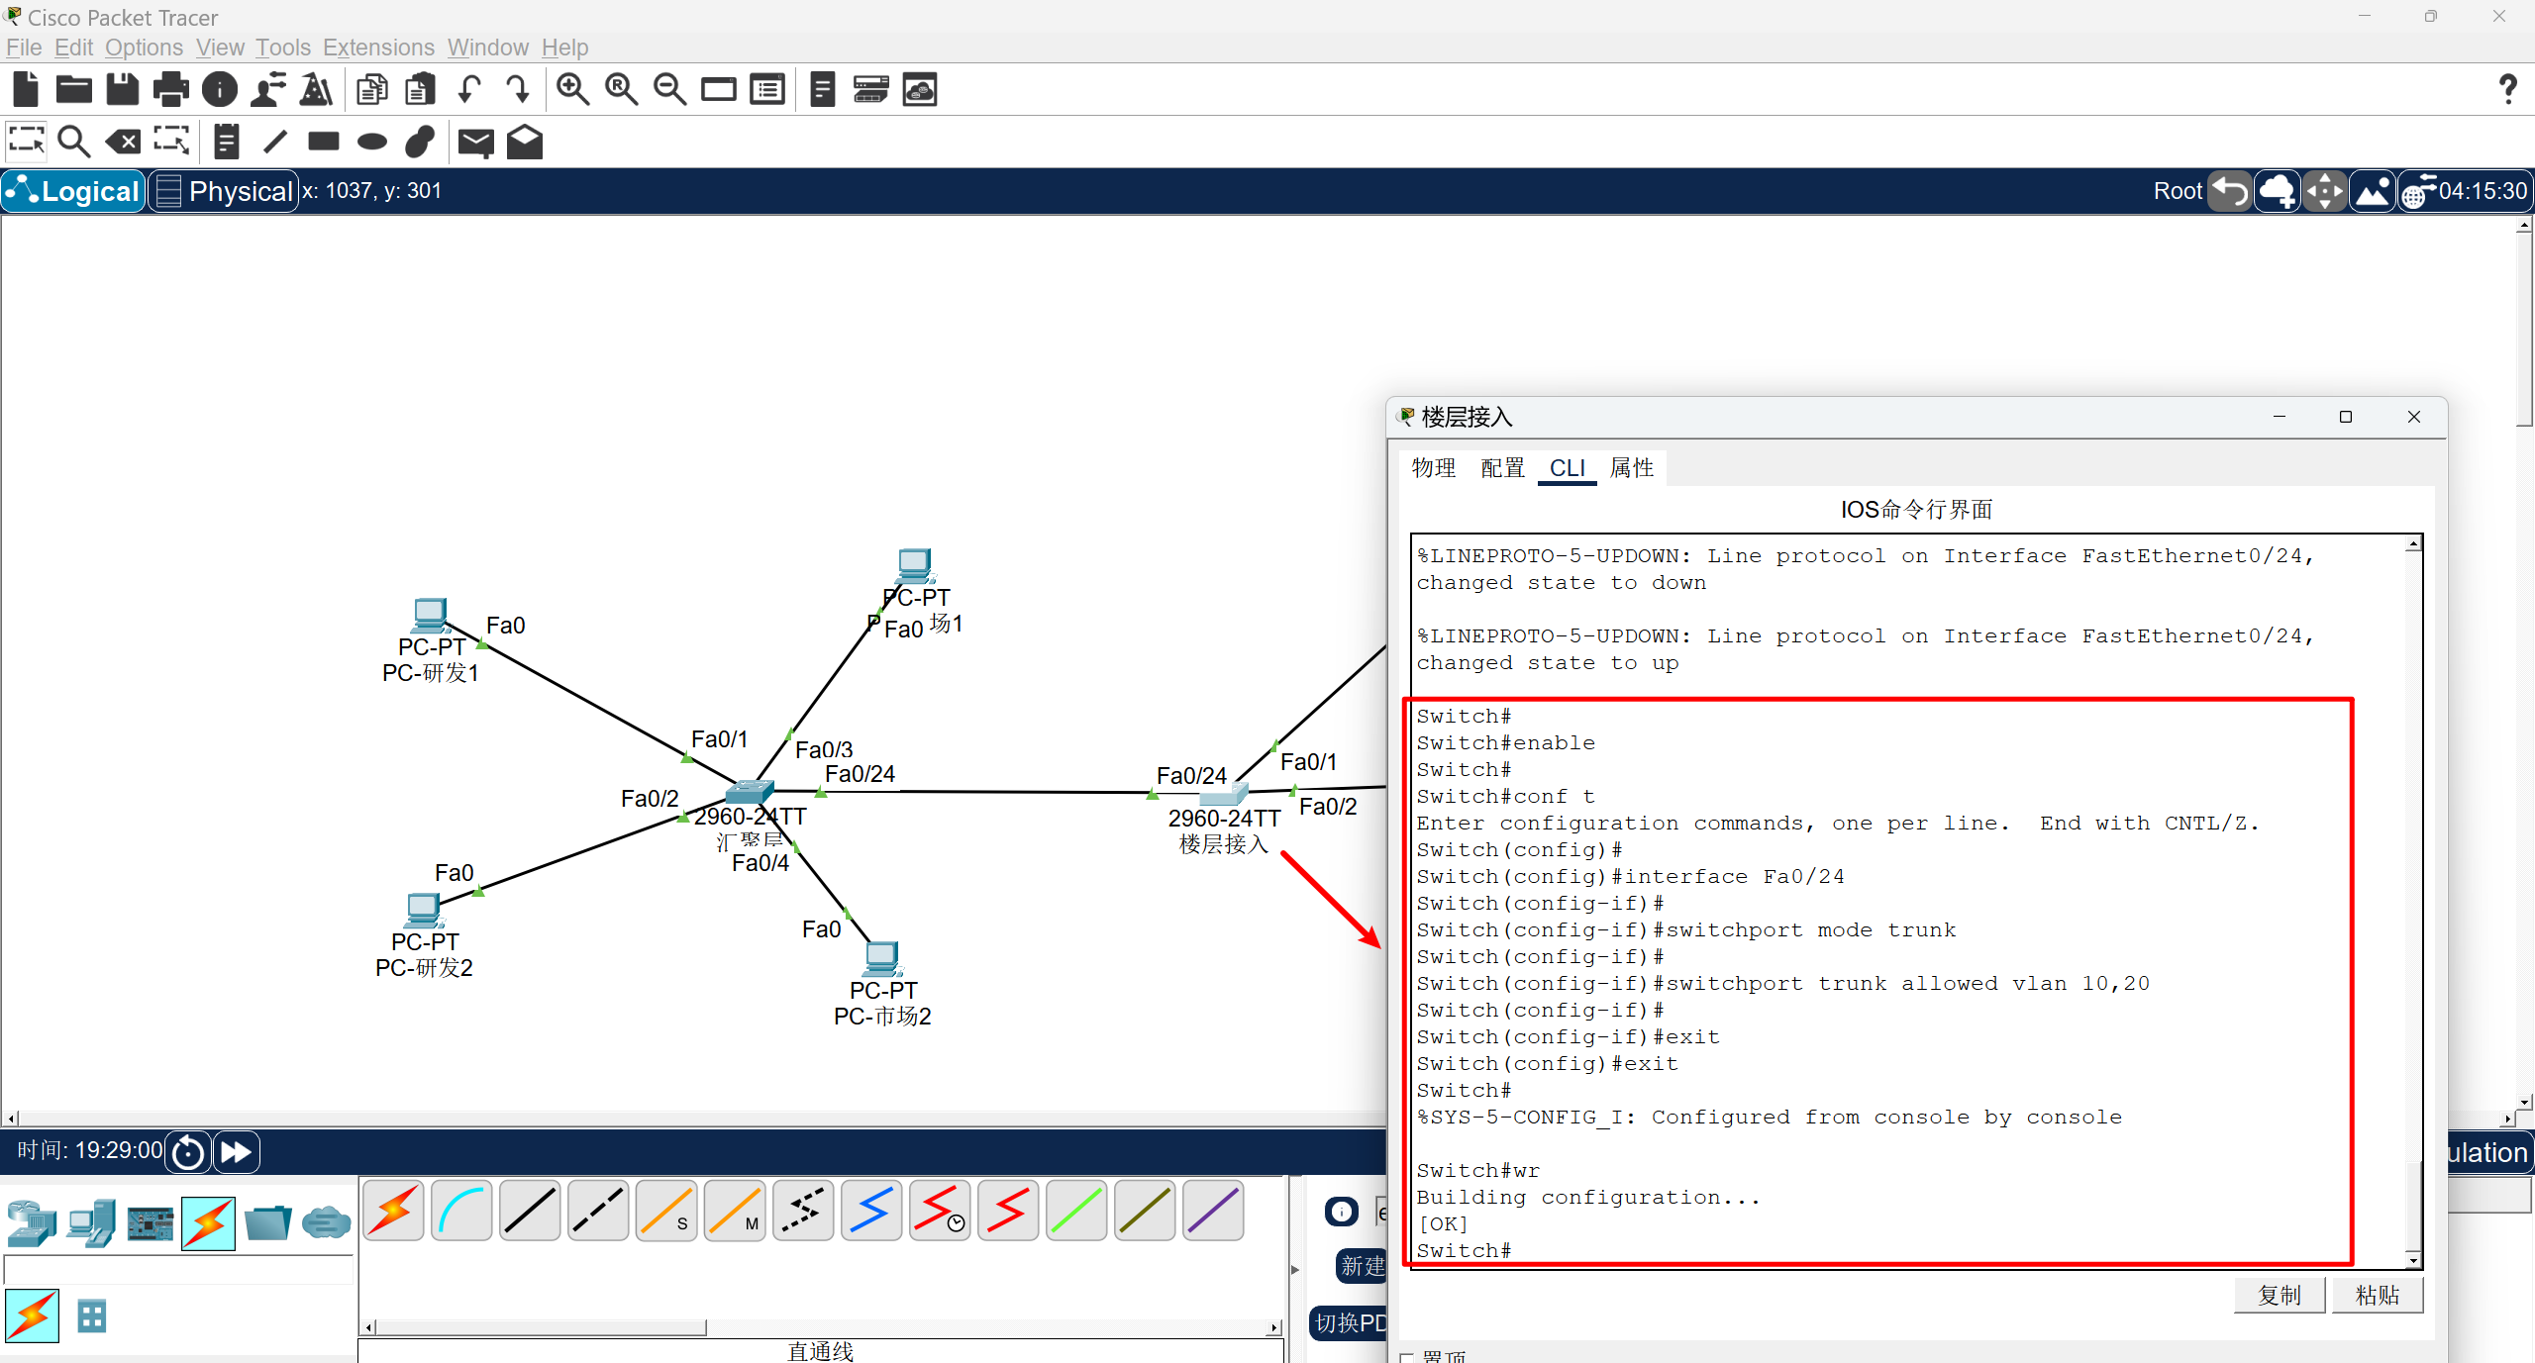Select the Components category
Viewport: 2535px width, 1363px height.
coord(151,1223)
